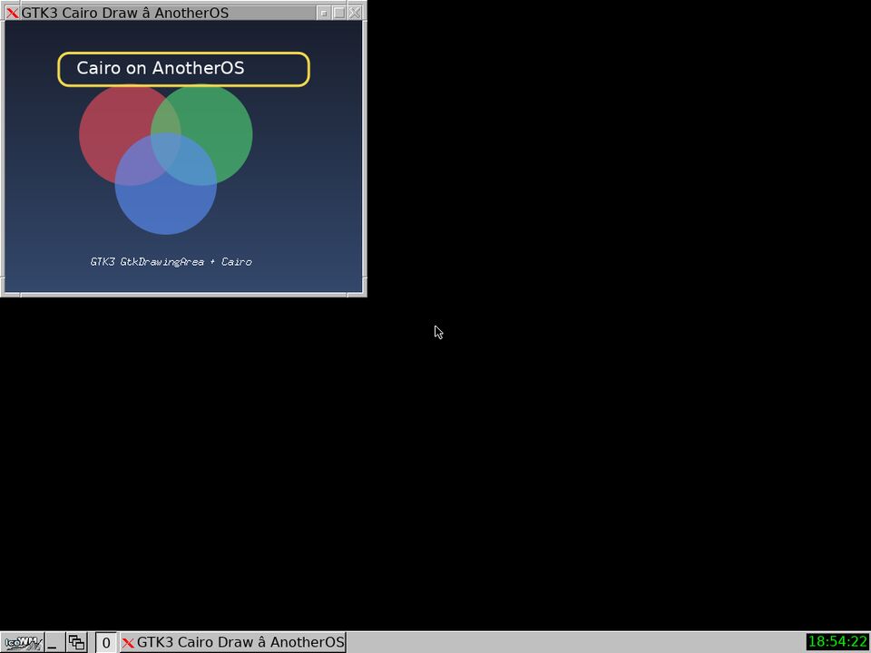Click the 'GTK3 GtkDrawingArea + Cairo' caption
Image resolution: width=871 pixels, height=653 pixels.
pos(171,261)
